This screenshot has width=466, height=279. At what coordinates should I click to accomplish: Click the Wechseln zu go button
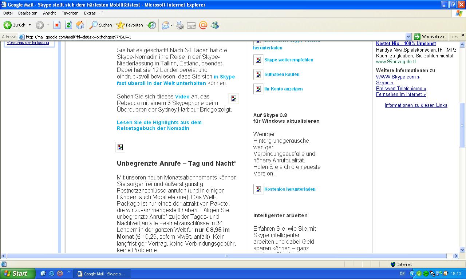[x=430, y=37]
